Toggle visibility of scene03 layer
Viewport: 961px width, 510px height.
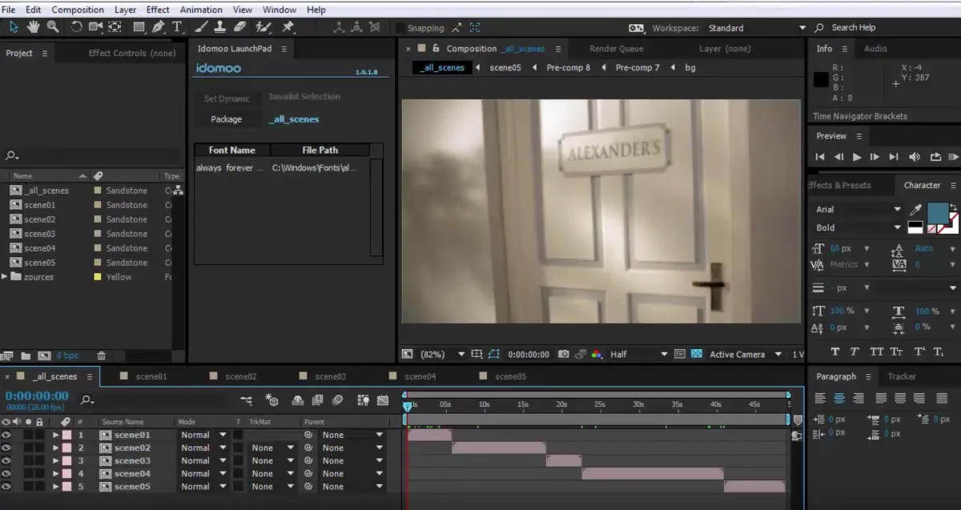pos(6,461)
